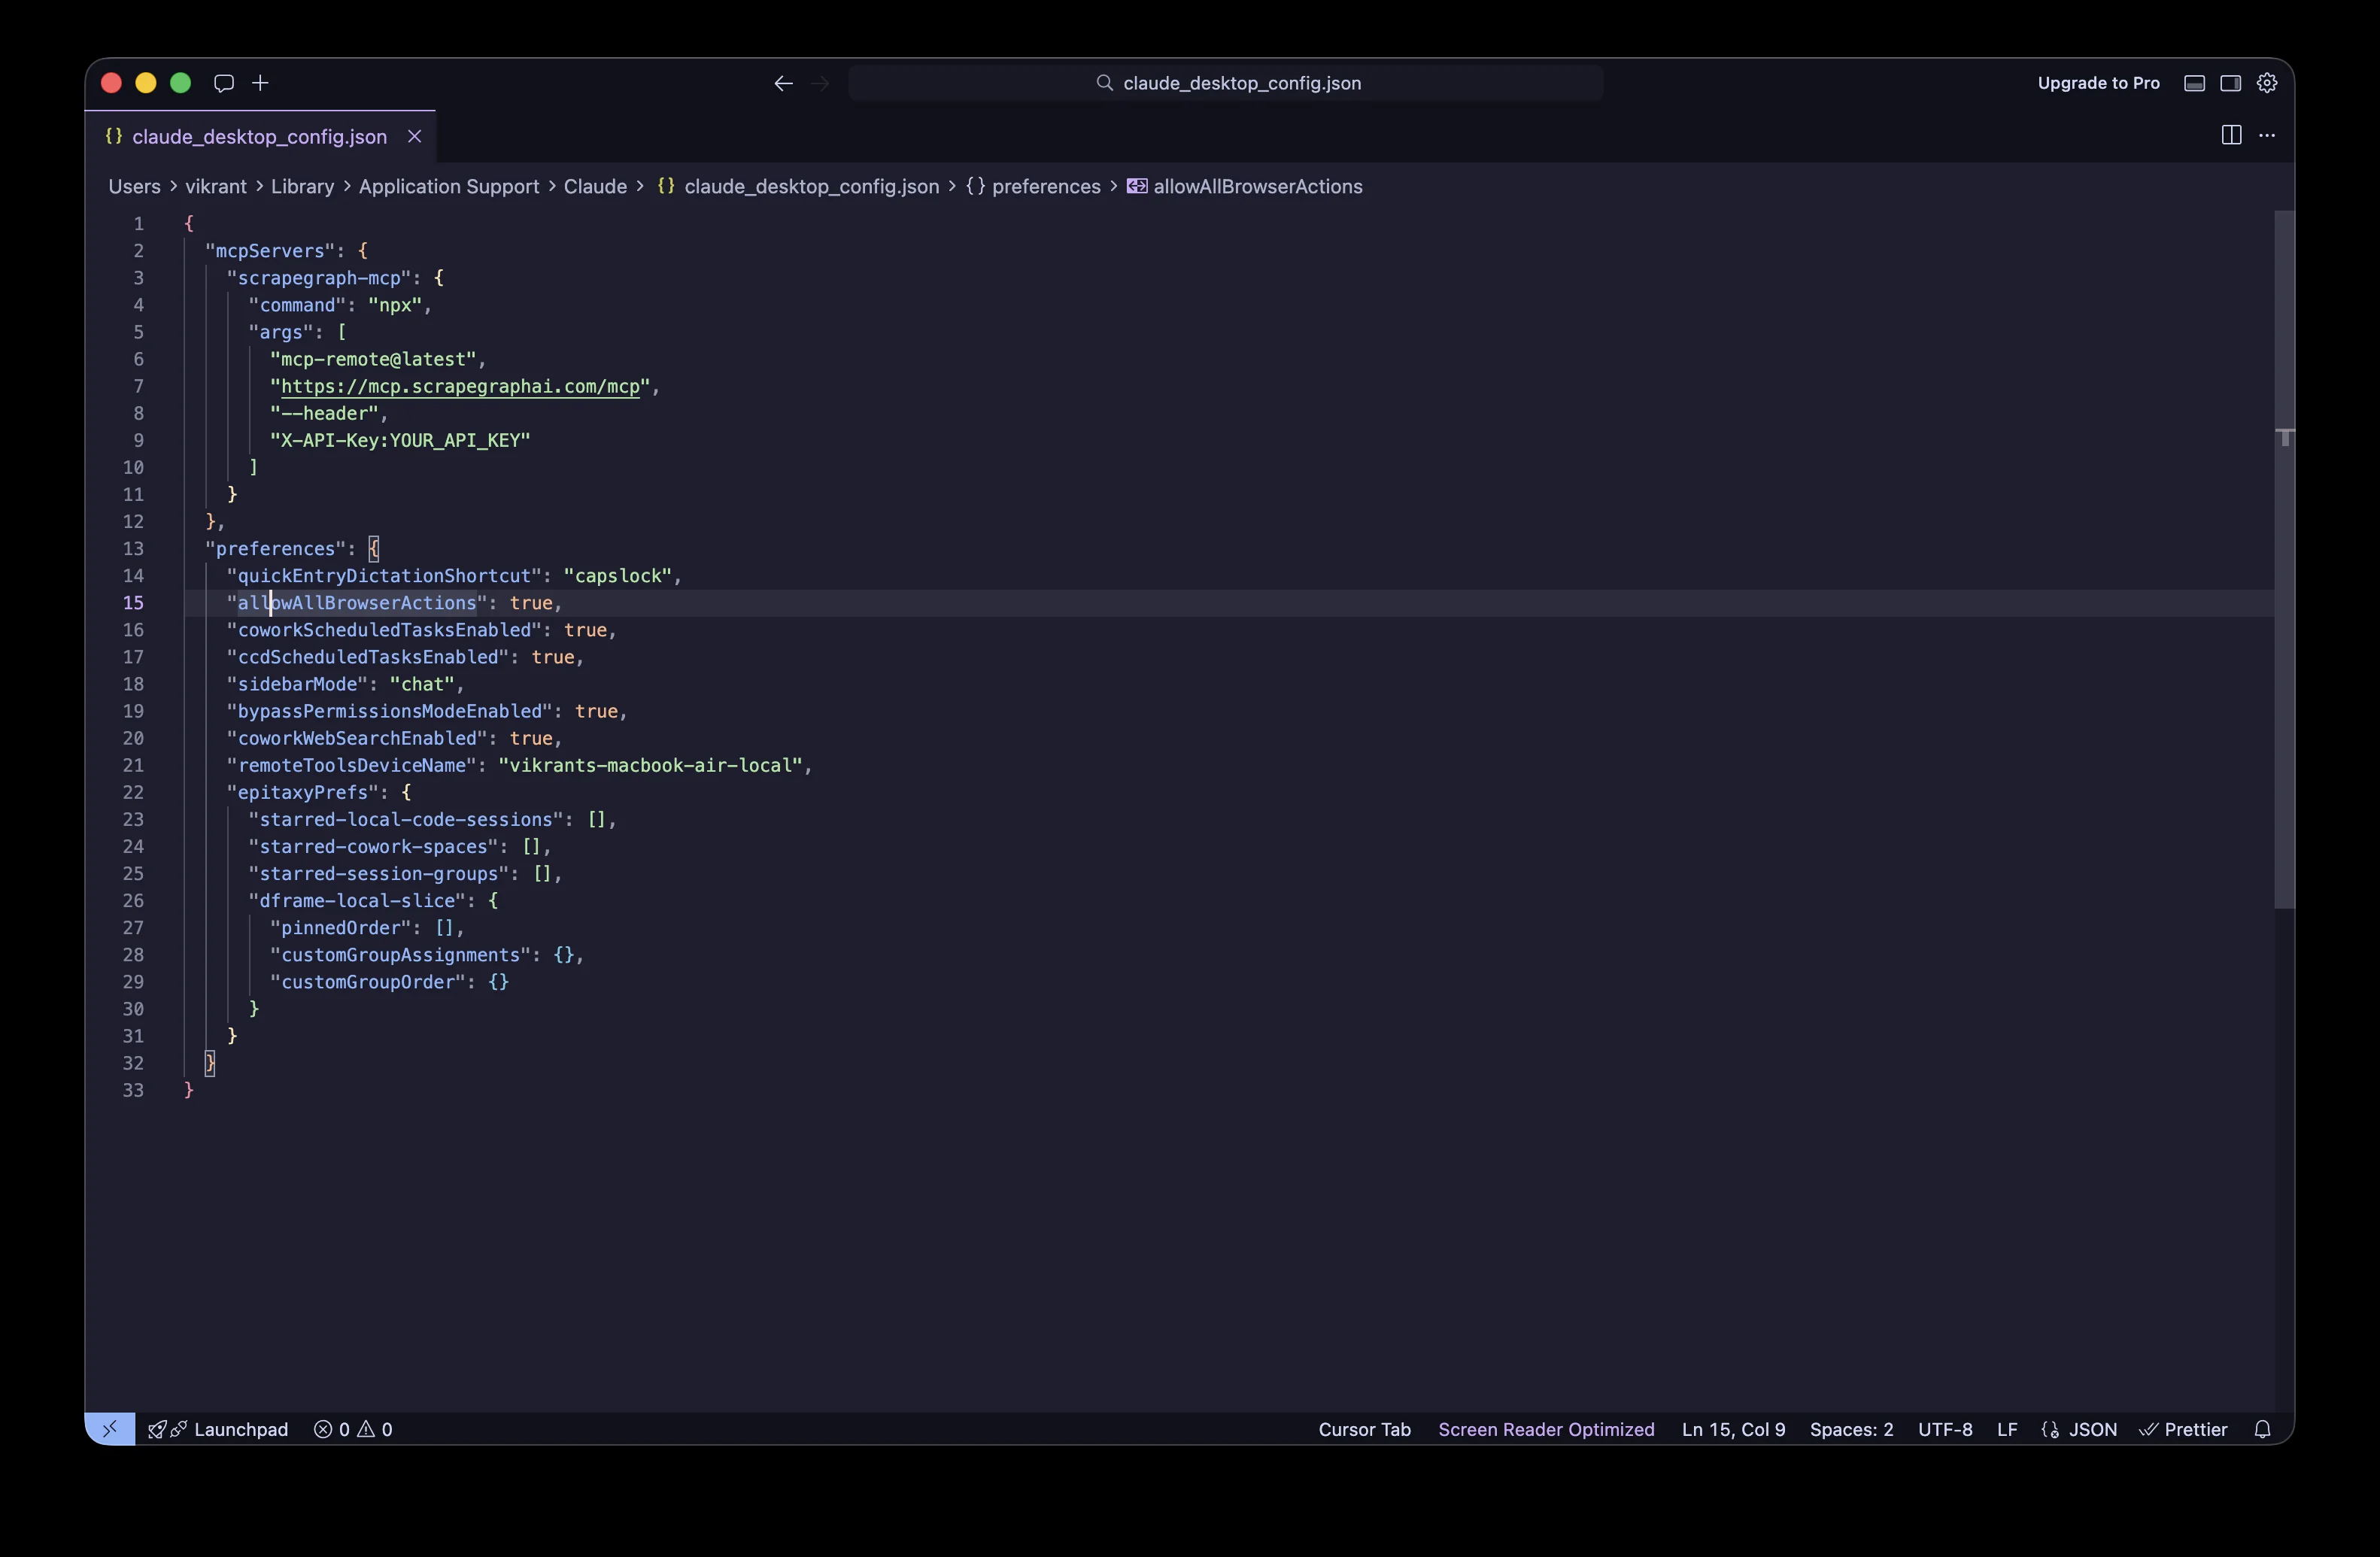The width and height of the screenshot is (2380, 1557).
Task: Click the opening brace after "preferences"
Action: (373, 548)
